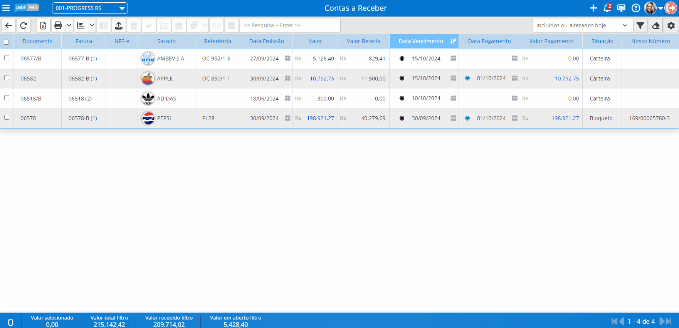The width and height of the screenshot is (679, 328).
Task: Refresh the list with reload icon
Action: pyautogui.click(x=24, y=25)
